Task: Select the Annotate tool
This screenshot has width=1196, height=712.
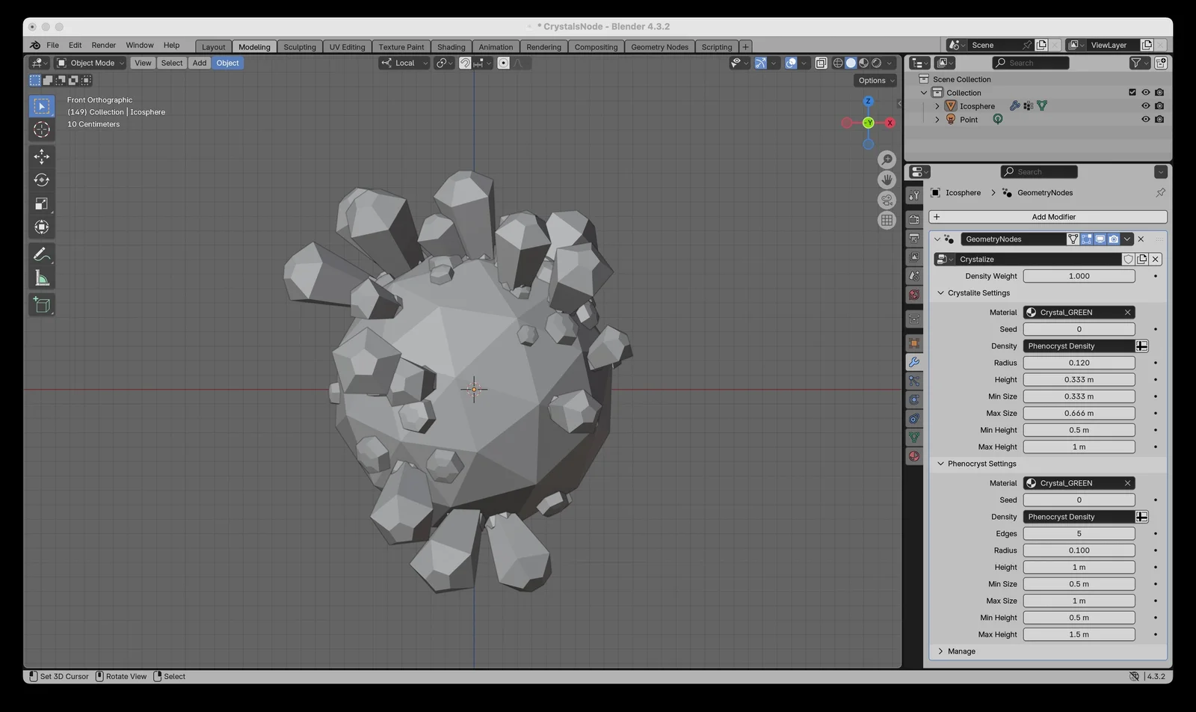Action: coord(41,254)
